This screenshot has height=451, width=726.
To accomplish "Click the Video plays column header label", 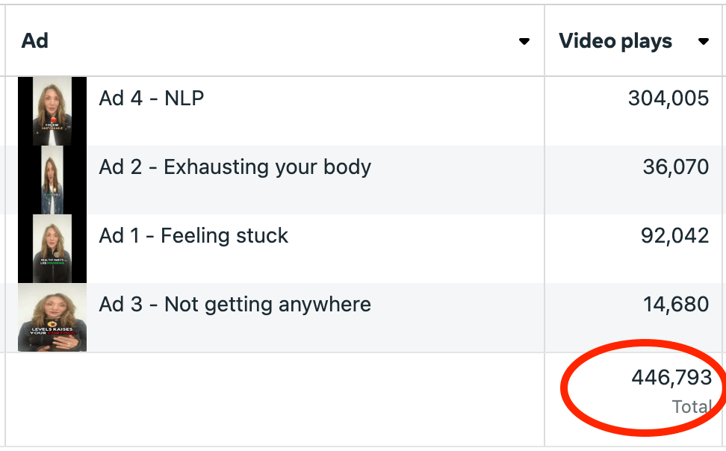I will [x=615, y=41].
